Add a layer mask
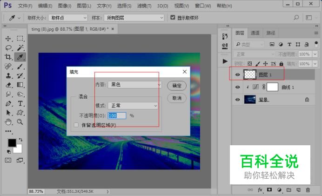 click(269, 189)
